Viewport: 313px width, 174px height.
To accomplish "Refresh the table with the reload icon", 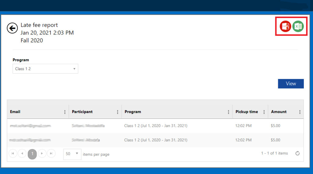I will point(297,153).
